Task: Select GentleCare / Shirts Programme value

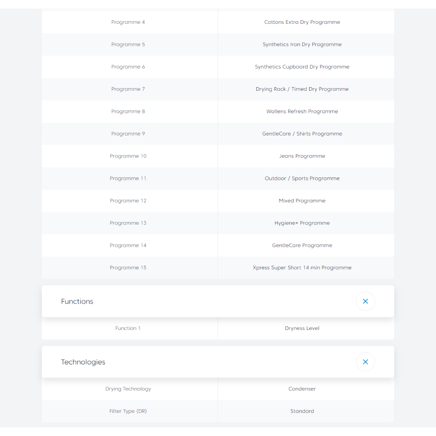Action: pos(302,134)
